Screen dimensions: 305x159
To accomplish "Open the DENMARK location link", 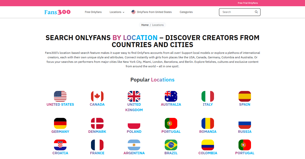I will tap(97, 132).
